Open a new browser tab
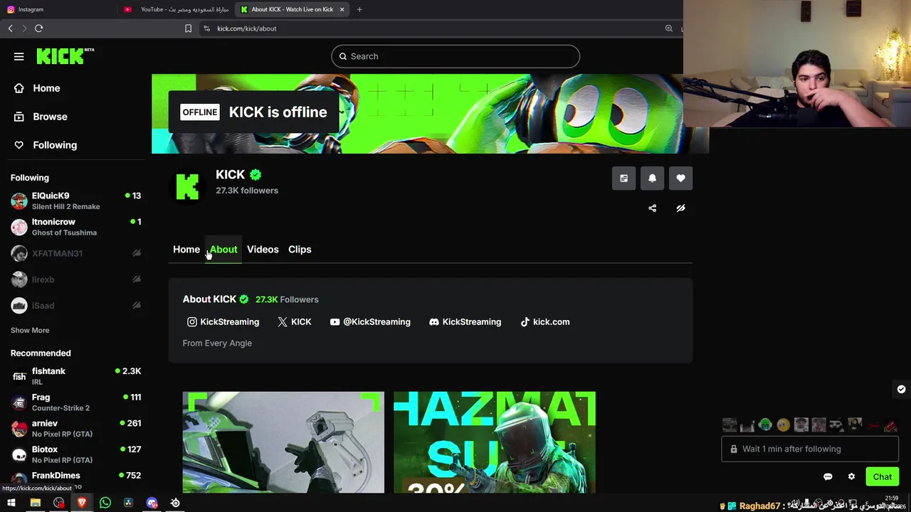Screen dimensions: 911x512 [x=359, y=9]
